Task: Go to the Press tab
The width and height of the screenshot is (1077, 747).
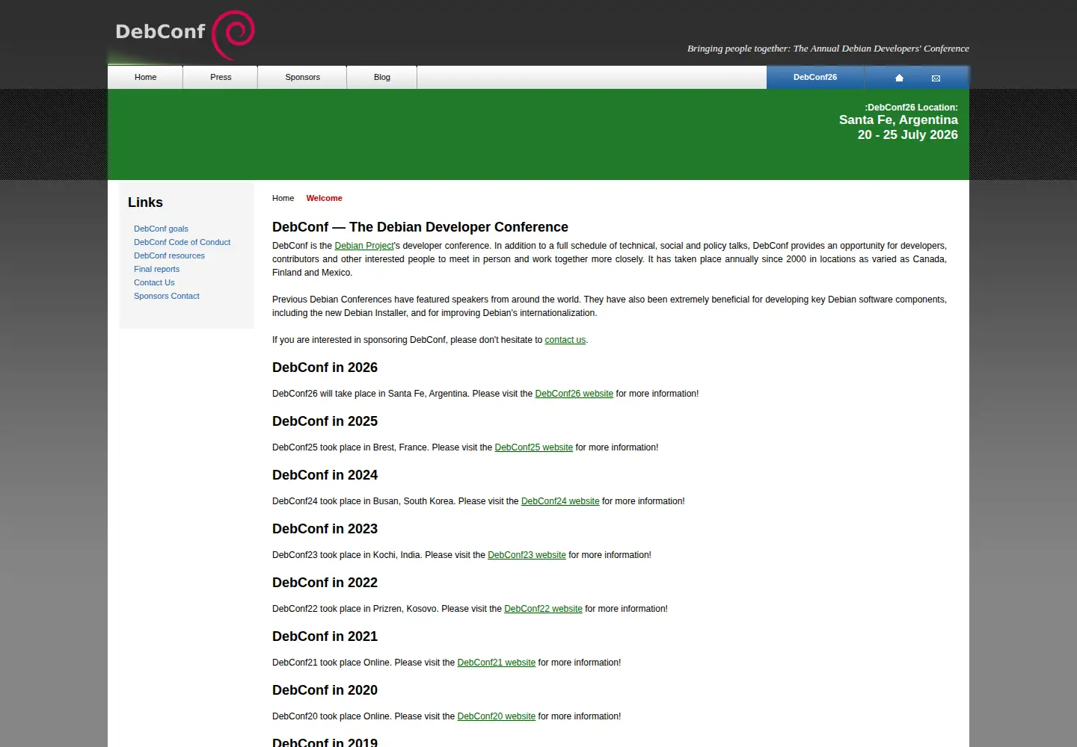Action: (221, 77)
